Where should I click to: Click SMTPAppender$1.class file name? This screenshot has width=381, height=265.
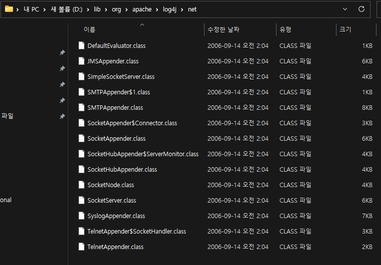119,92
